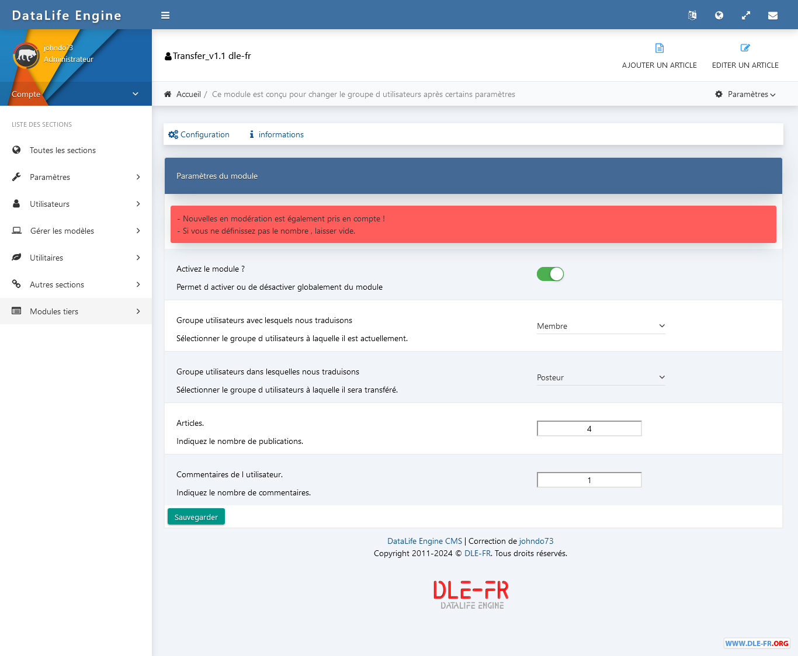
Task: Click the 'LISTE DES SECTIONS' sidebar heading
Action: 42,124
